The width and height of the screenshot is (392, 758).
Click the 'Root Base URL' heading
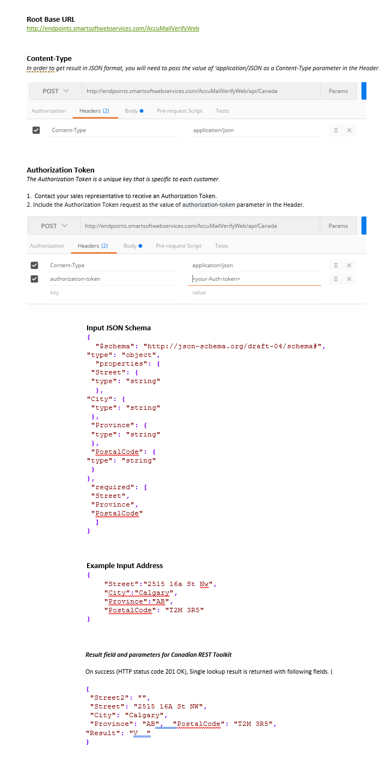tap(51, 20)
